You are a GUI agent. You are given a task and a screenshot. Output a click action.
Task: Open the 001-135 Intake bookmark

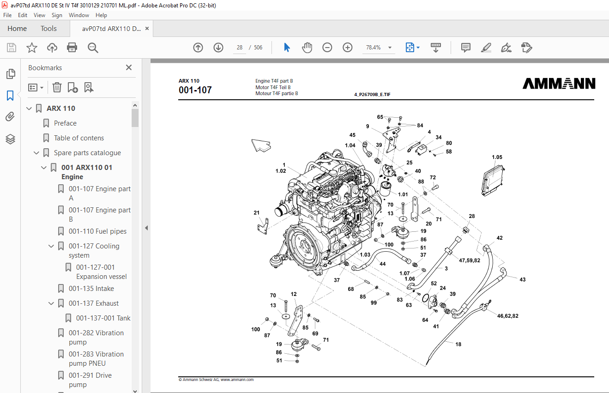coord(91,289)
